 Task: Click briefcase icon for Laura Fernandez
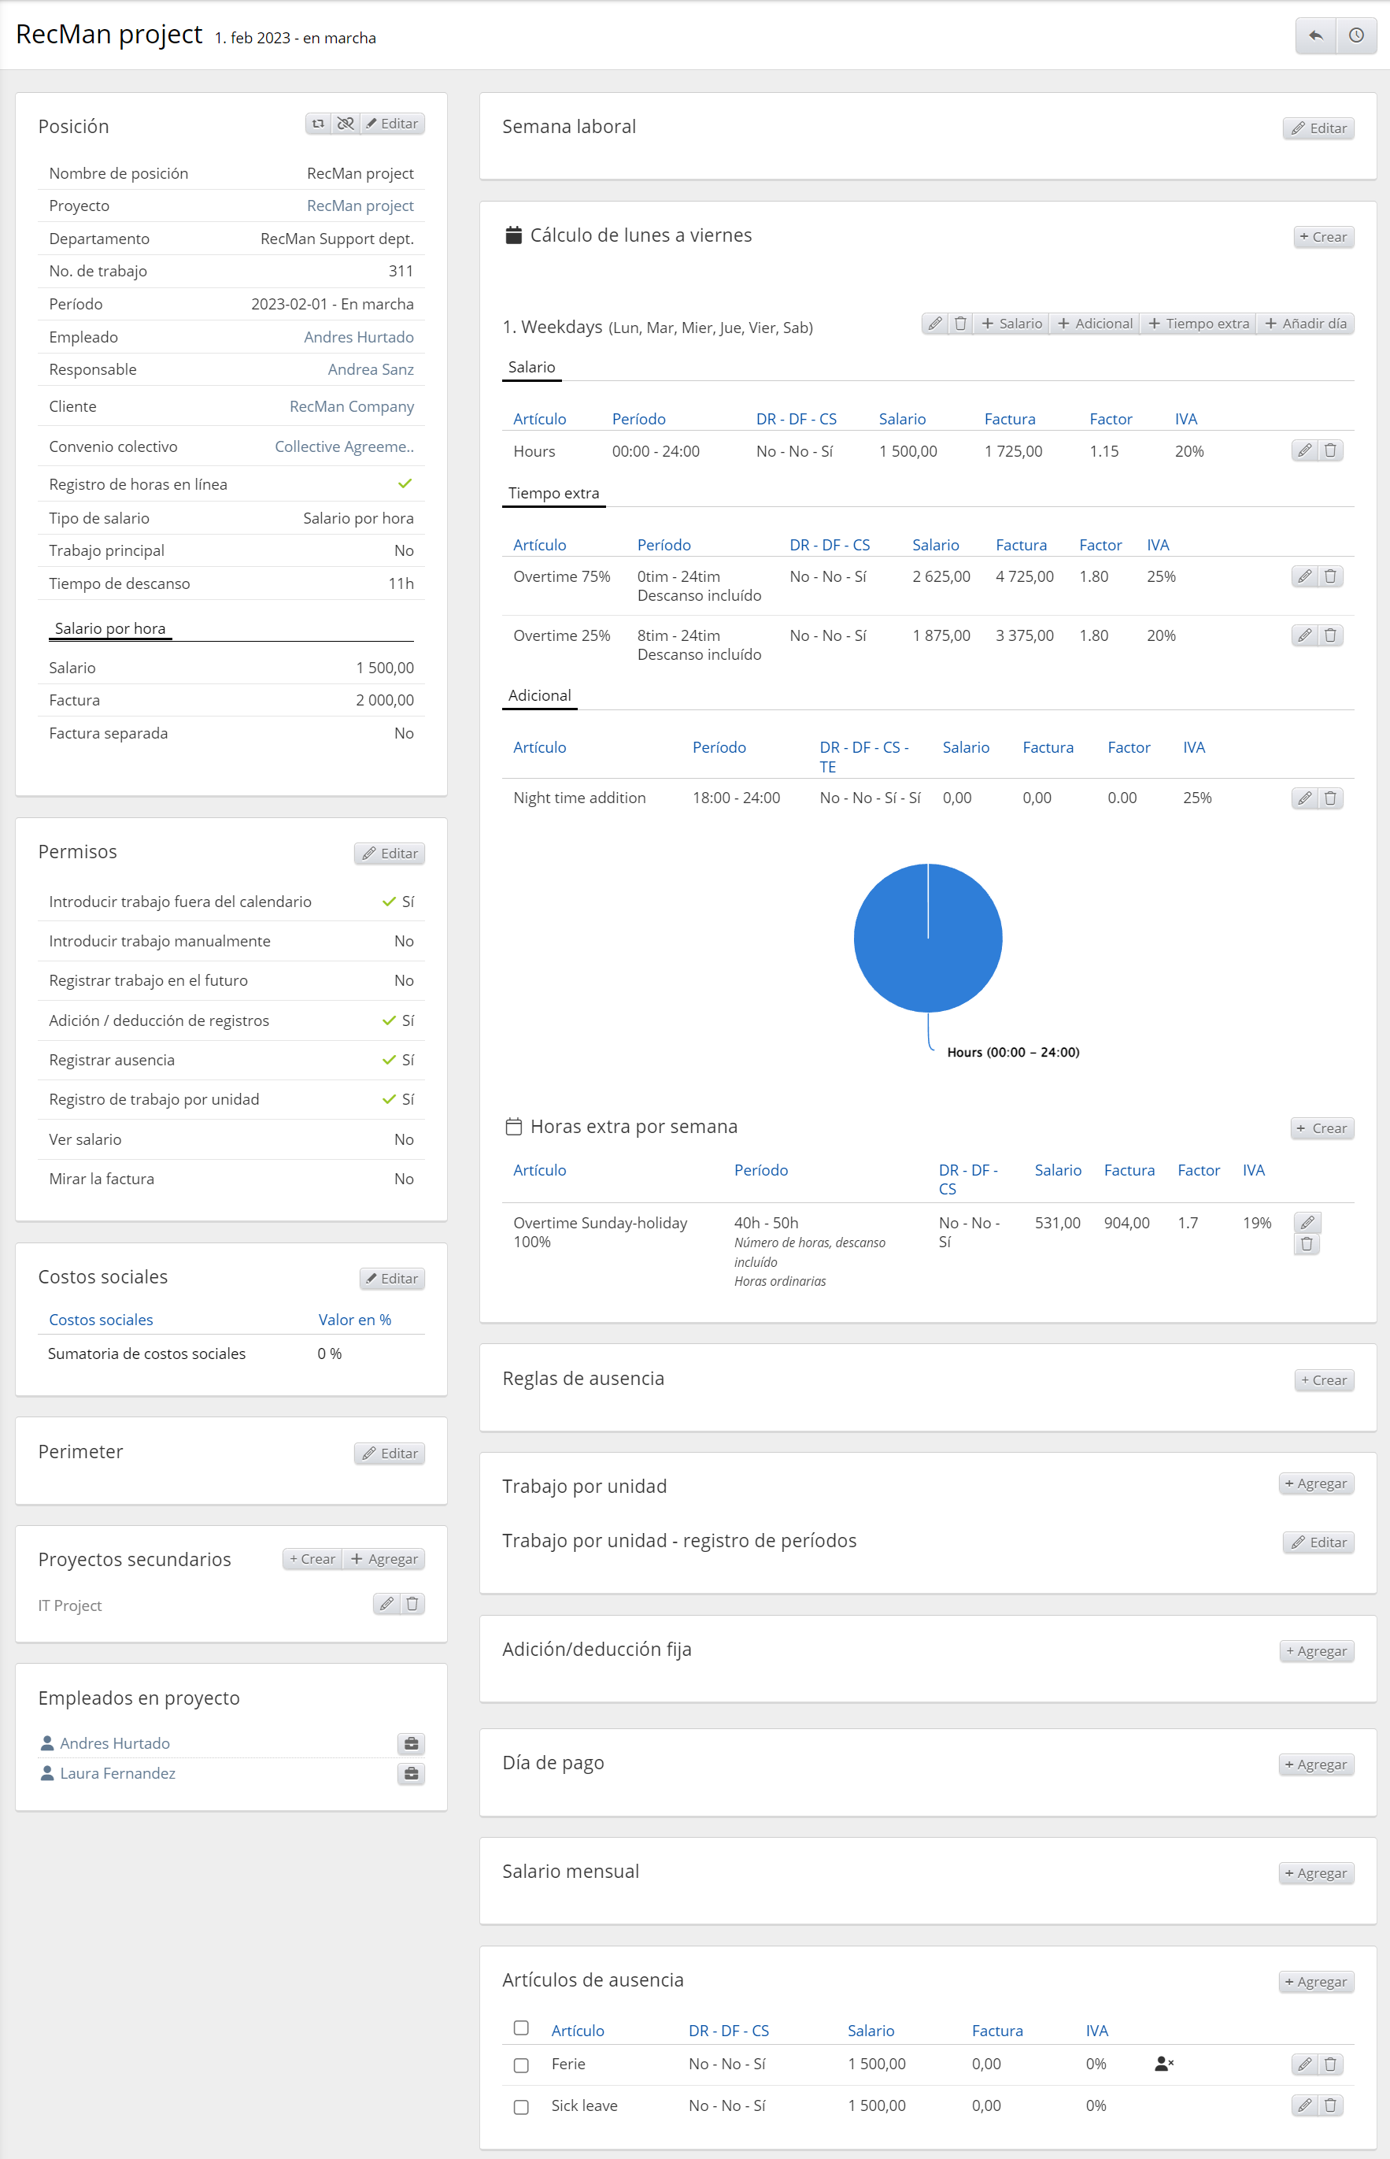pyautogui.click(x=411, y=1773)
